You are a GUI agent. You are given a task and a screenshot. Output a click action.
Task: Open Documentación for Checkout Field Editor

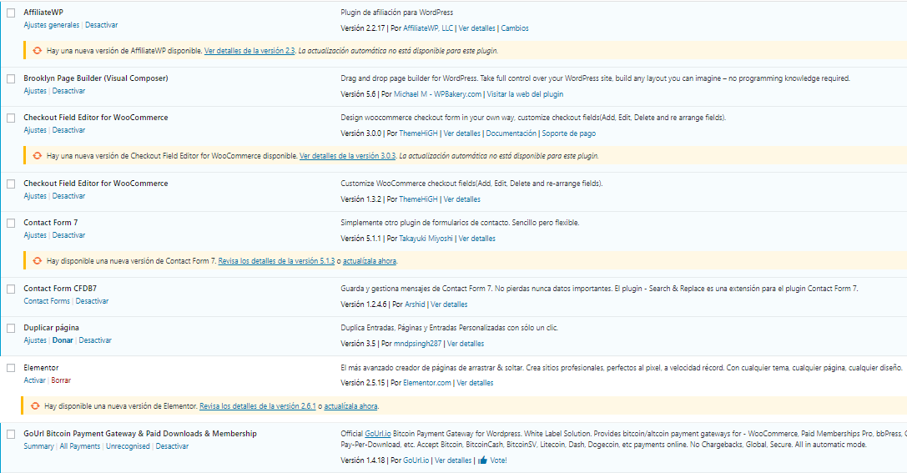pos(511,133)
